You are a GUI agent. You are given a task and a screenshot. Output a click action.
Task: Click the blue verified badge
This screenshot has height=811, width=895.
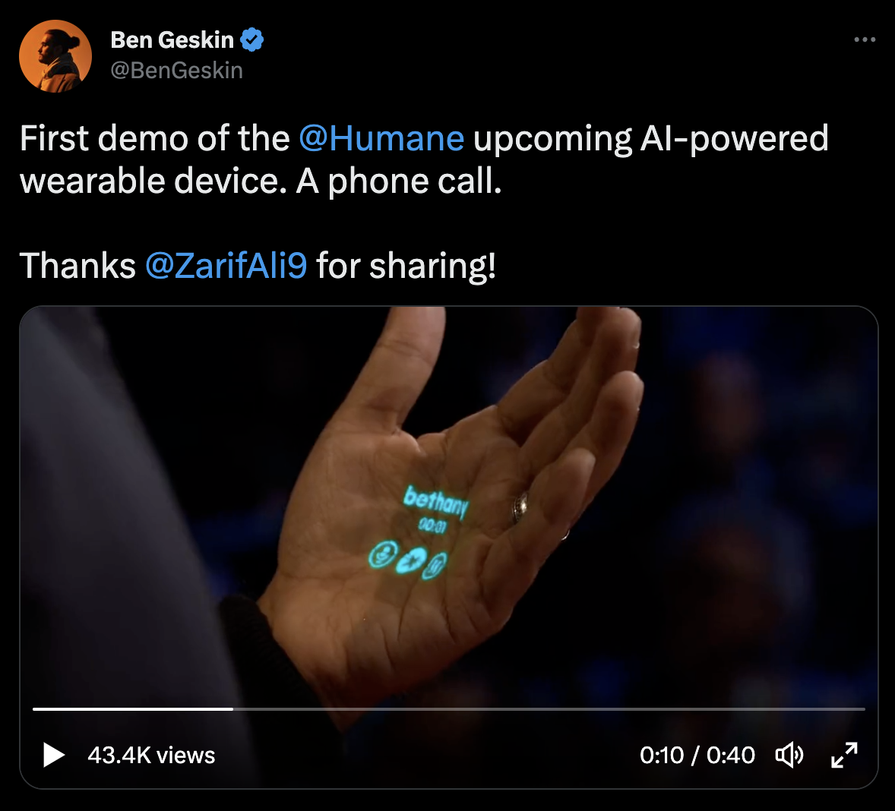[251, 40]
